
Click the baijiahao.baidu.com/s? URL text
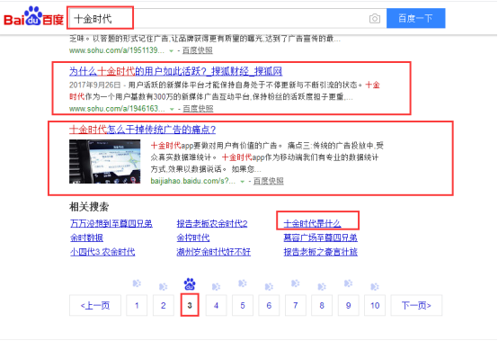pos(192,181)
